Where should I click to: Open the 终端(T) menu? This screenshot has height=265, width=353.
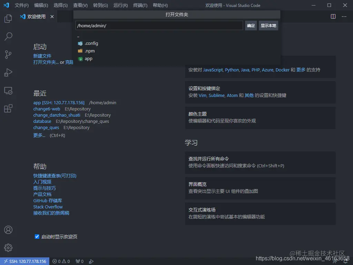140,6
